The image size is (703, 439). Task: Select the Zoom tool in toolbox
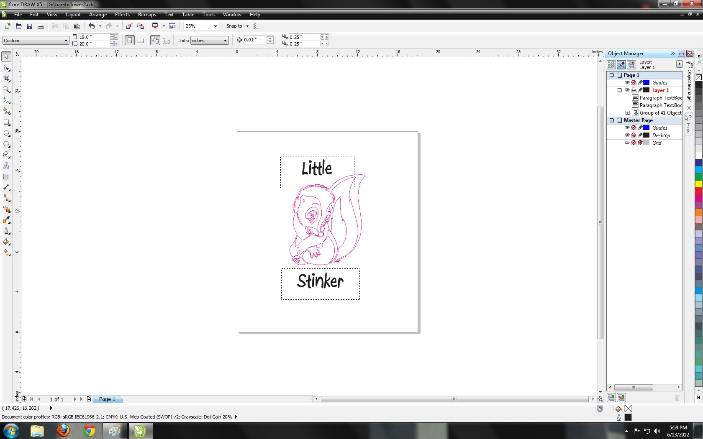(x=6, y=89)
